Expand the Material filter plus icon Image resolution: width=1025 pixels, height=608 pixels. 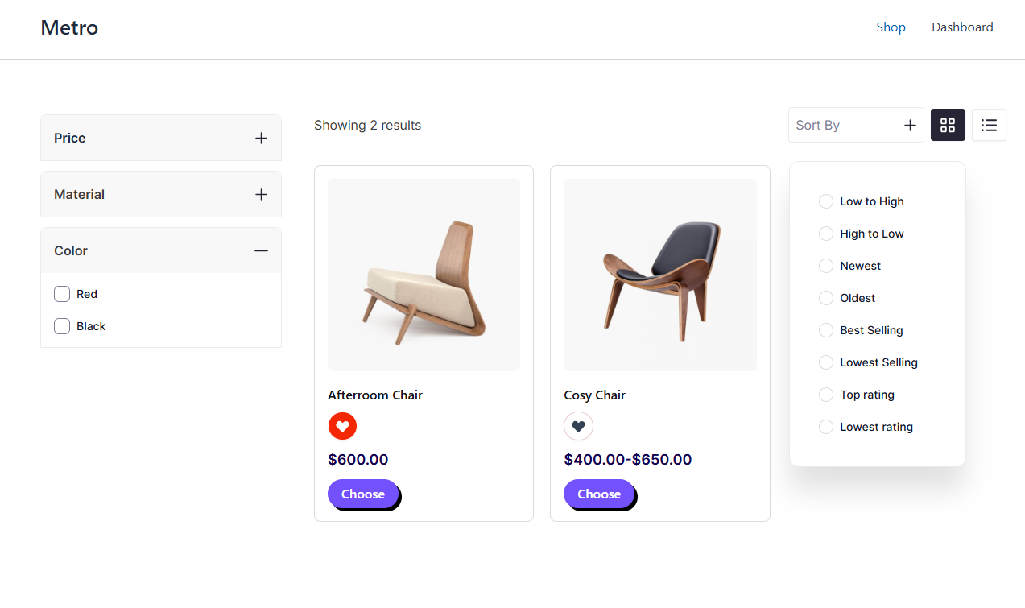261,194
